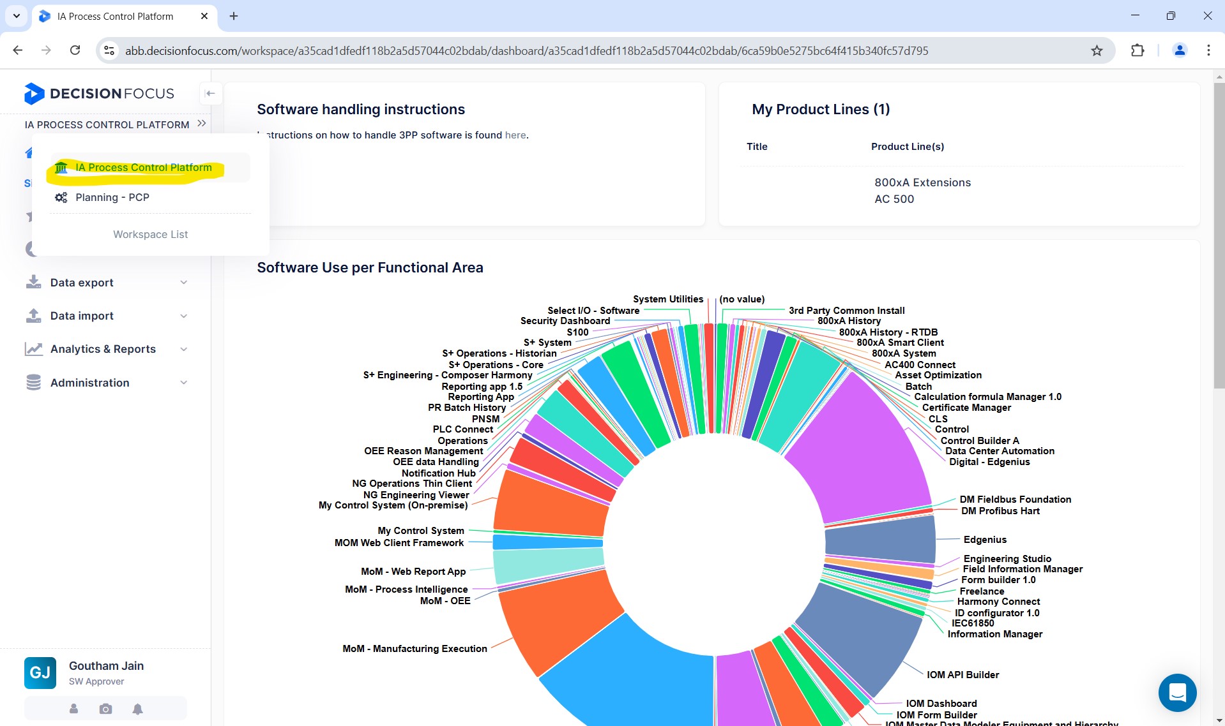
Task: Close the IA Process Control Platform tab
Action: 204,16
